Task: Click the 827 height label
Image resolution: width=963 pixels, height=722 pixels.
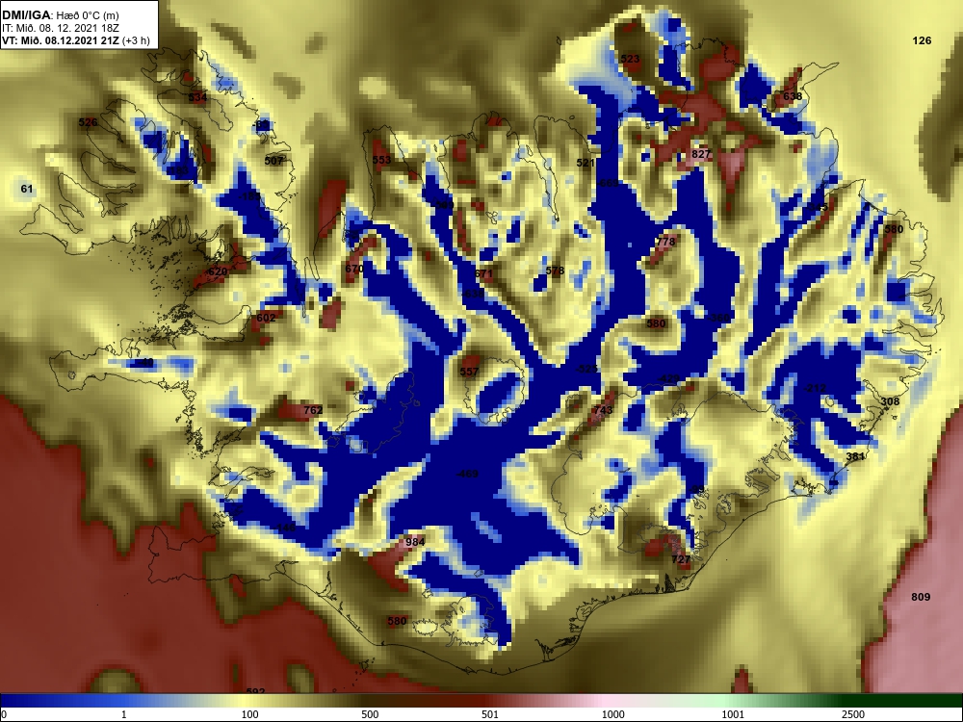Action: pyautogui.click(x=701, y=153)
